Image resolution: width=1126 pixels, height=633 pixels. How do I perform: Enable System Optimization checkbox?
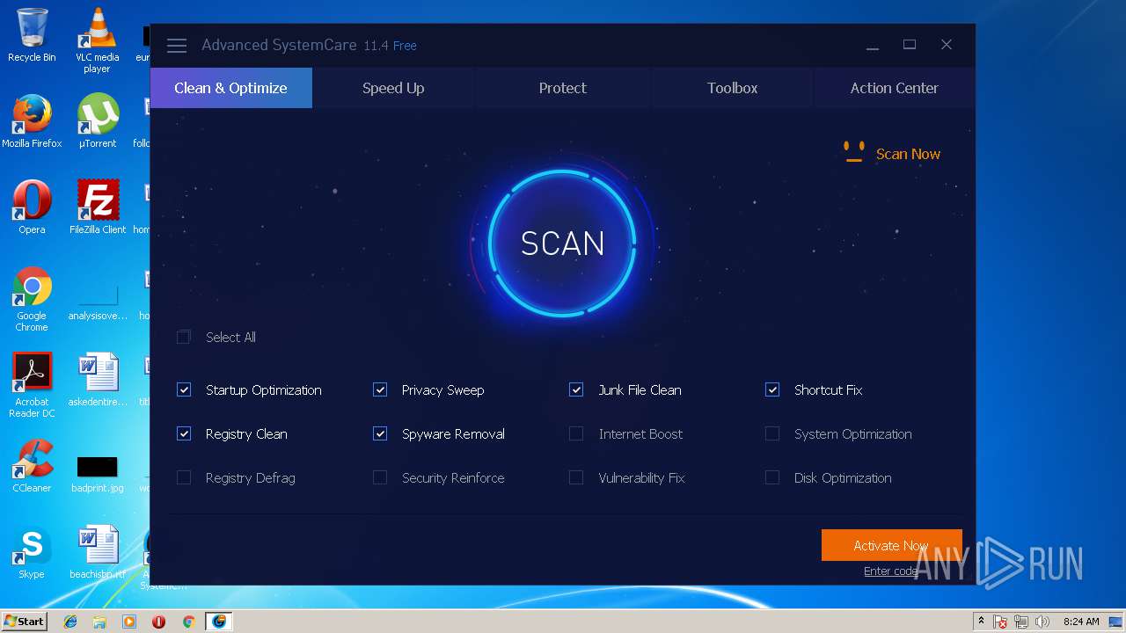(x=772, y=433)
